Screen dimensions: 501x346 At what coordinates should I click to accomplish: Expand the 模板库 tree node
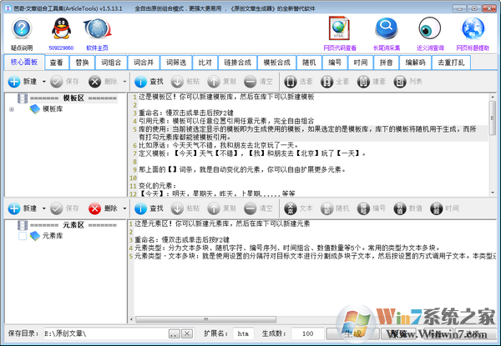pyautogui.click(x=12, y=109)
